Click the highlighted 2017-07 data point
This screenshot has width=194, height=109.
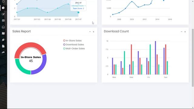(78, 12)
